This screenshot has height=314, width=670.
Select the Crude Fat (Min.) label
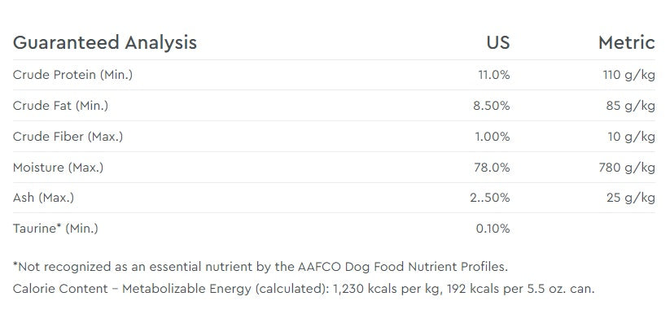tap(60, 106)
